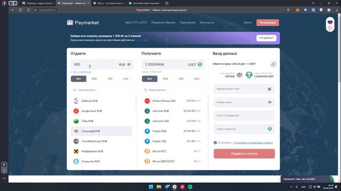Click the e-mail input field
This screenshot has height=191, width=341.
(244, 89)
